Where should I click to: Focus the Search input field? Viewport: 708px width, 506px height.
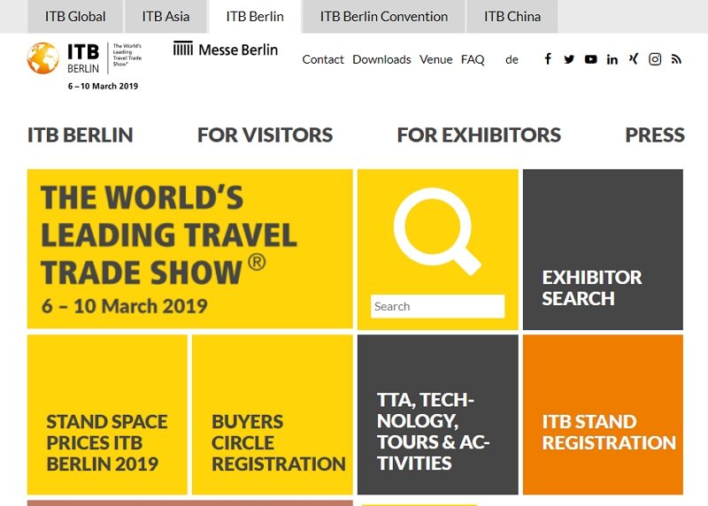tap(437, 306)
